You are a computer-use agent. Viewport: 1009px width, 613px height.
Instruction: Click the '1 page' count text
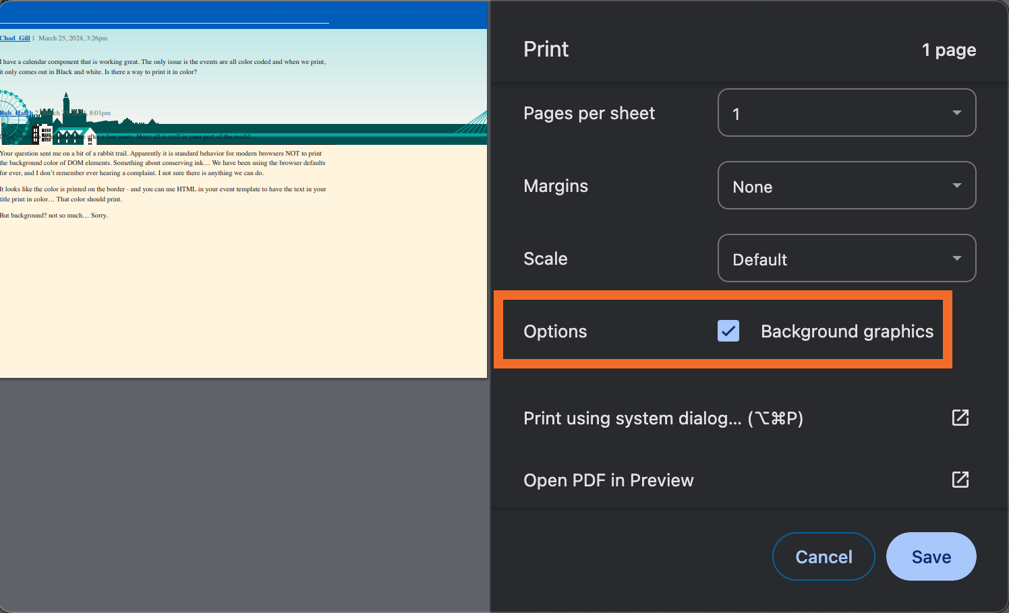[949, 50]
